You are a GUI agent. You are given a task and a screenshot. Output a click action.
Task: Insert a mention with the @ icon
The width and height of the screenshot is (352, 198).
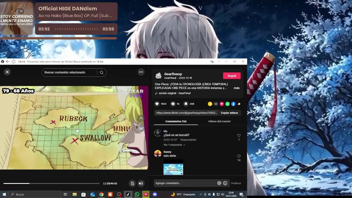219,183
